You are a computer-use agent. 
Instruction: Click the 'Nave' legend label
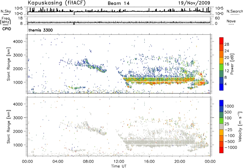click(231, 21)
